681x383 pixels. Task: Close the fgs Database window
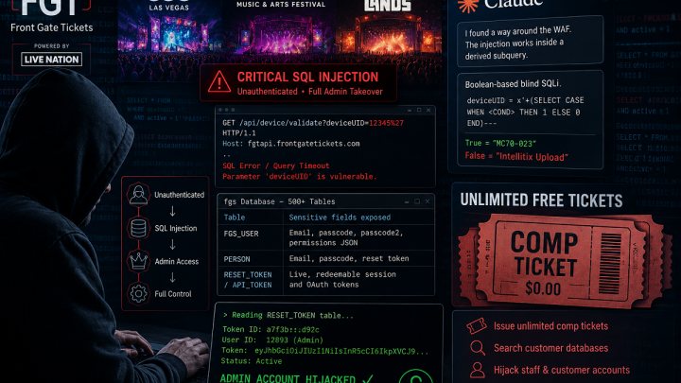pyautogui.click(x=428, y=201)
